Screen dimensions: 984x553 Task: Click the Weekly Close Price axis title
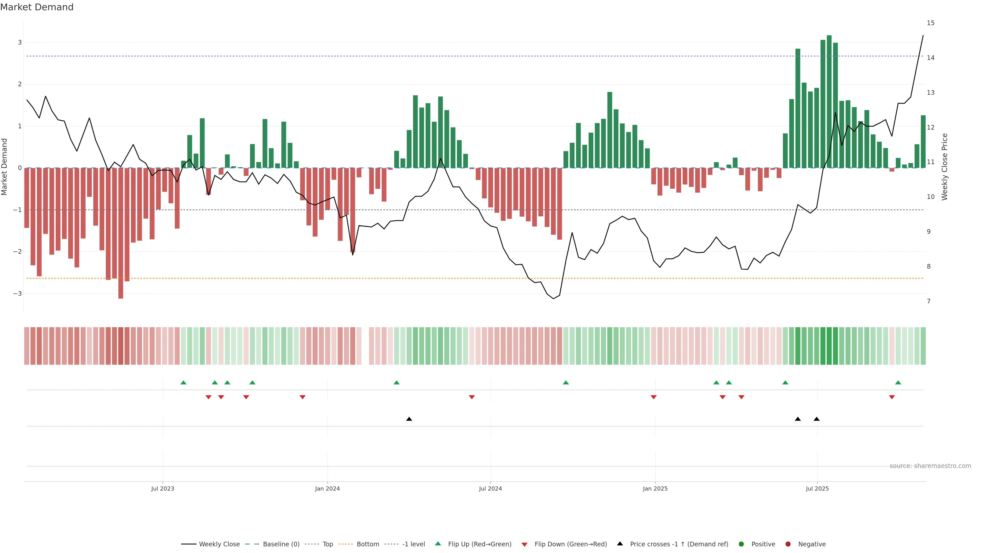pyautogui.click(x=944, y=167)
